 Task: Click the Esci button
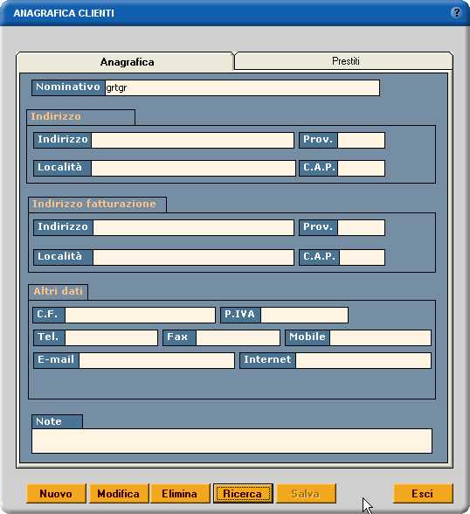click(x=423, y=493)
